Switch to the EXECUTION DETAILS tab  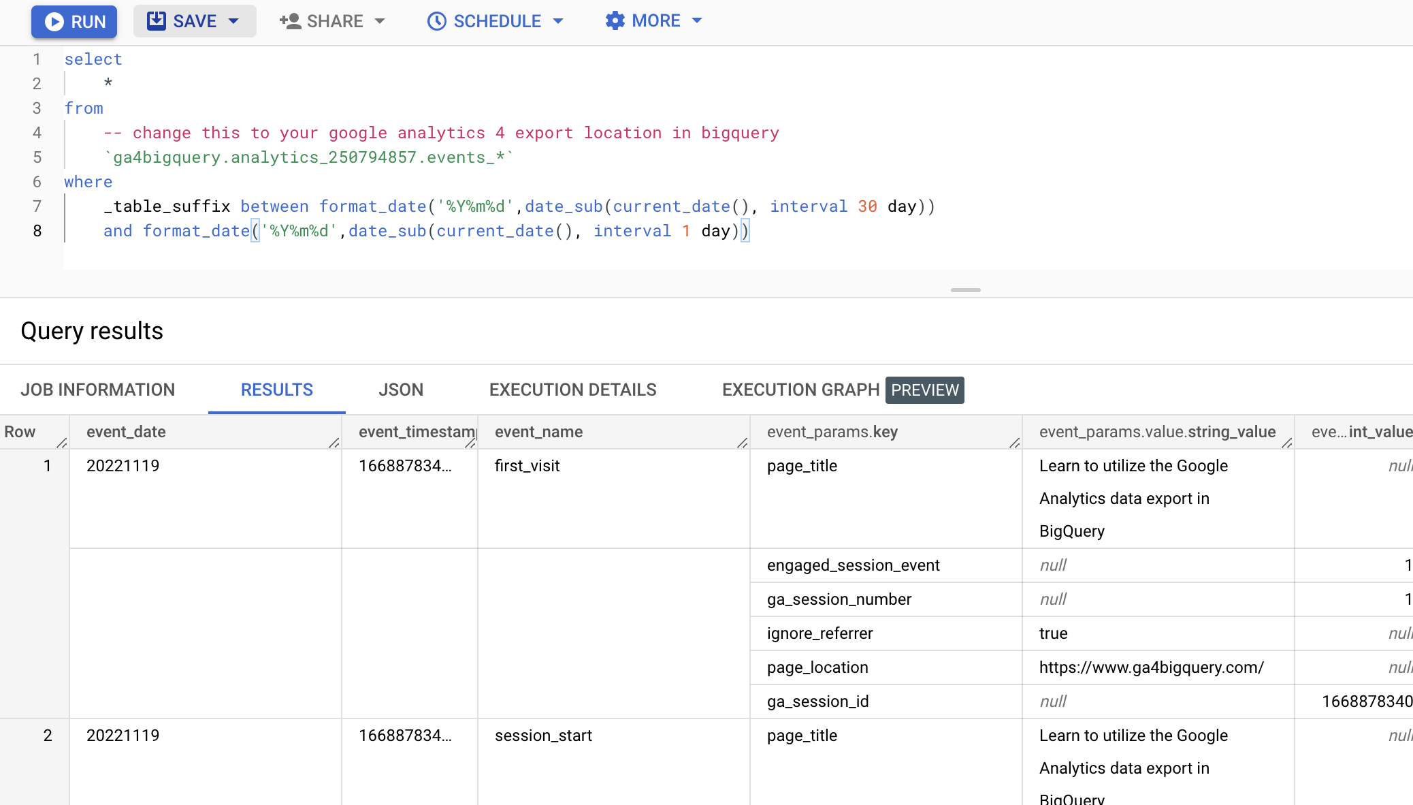tap(572, 390)
